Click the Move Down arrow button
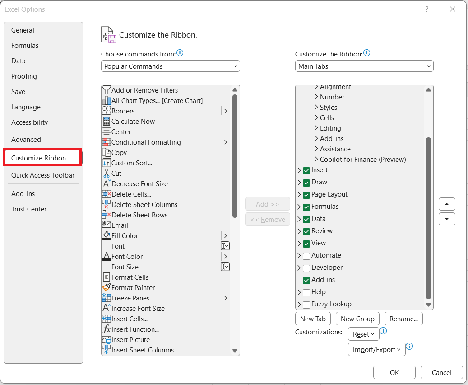The image size is (468, 385). click(447, 219)
